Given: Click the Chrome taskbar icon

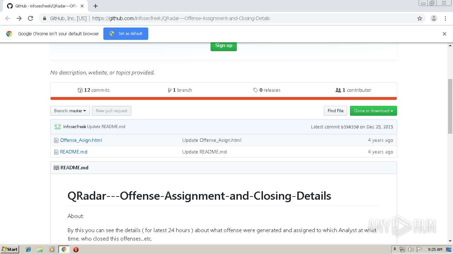Looking at the screenshot, I should (x=64, y=249).
